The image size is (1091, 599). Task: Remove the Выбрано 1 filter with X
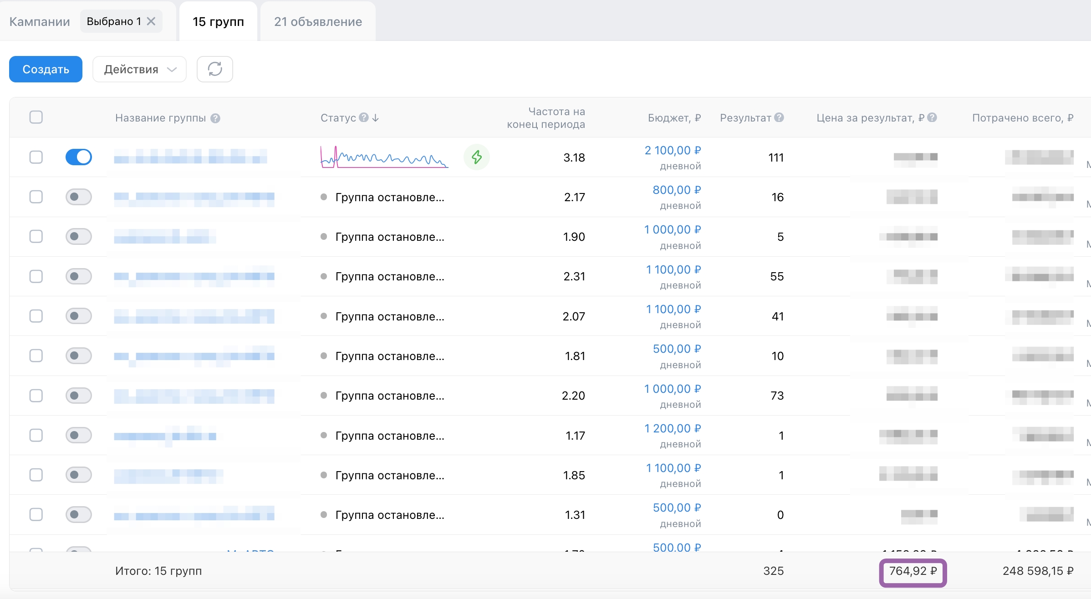[151, 21]
